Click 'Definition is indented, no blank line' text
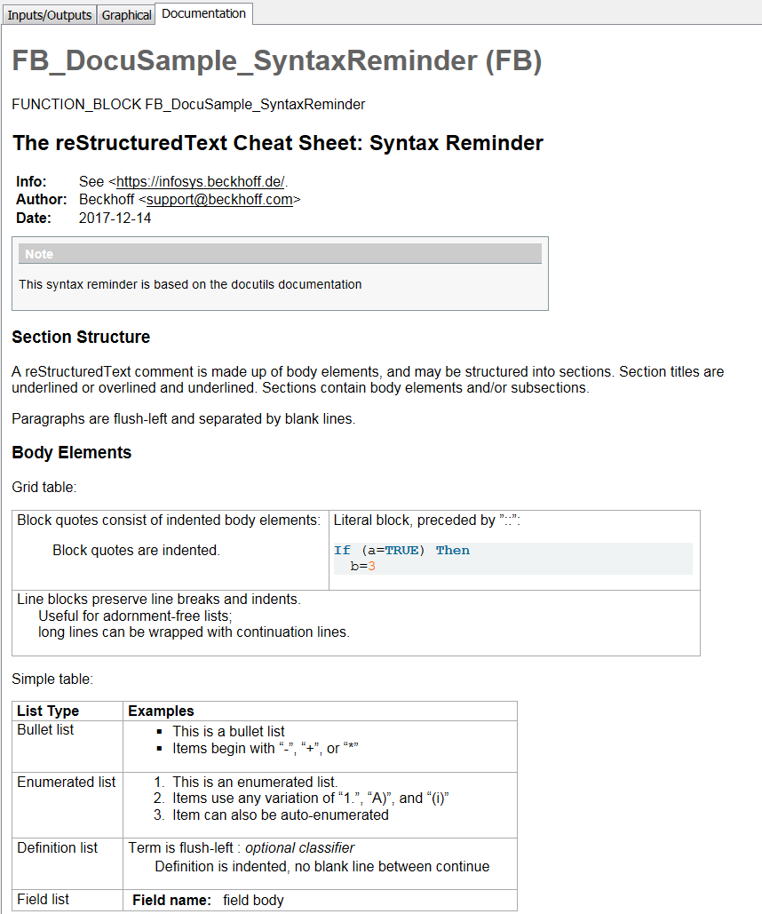 [321, 867]
